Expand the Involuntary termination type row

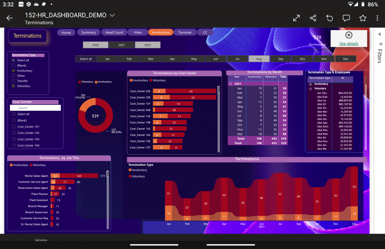click(311, 84)
